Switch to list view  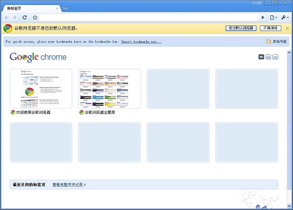point(268,57)
